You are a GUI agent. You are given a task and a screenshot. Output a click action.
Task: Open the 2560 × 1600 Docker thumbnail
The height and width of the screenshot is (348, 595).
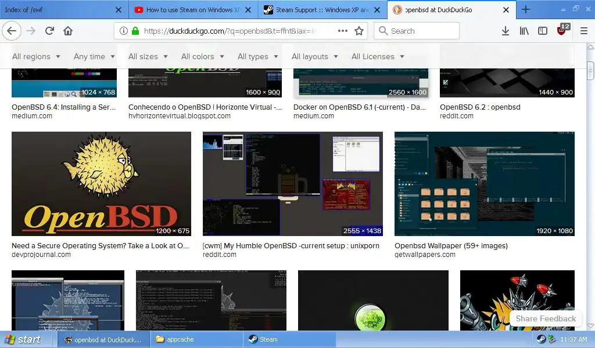click(x=361, y=83)
